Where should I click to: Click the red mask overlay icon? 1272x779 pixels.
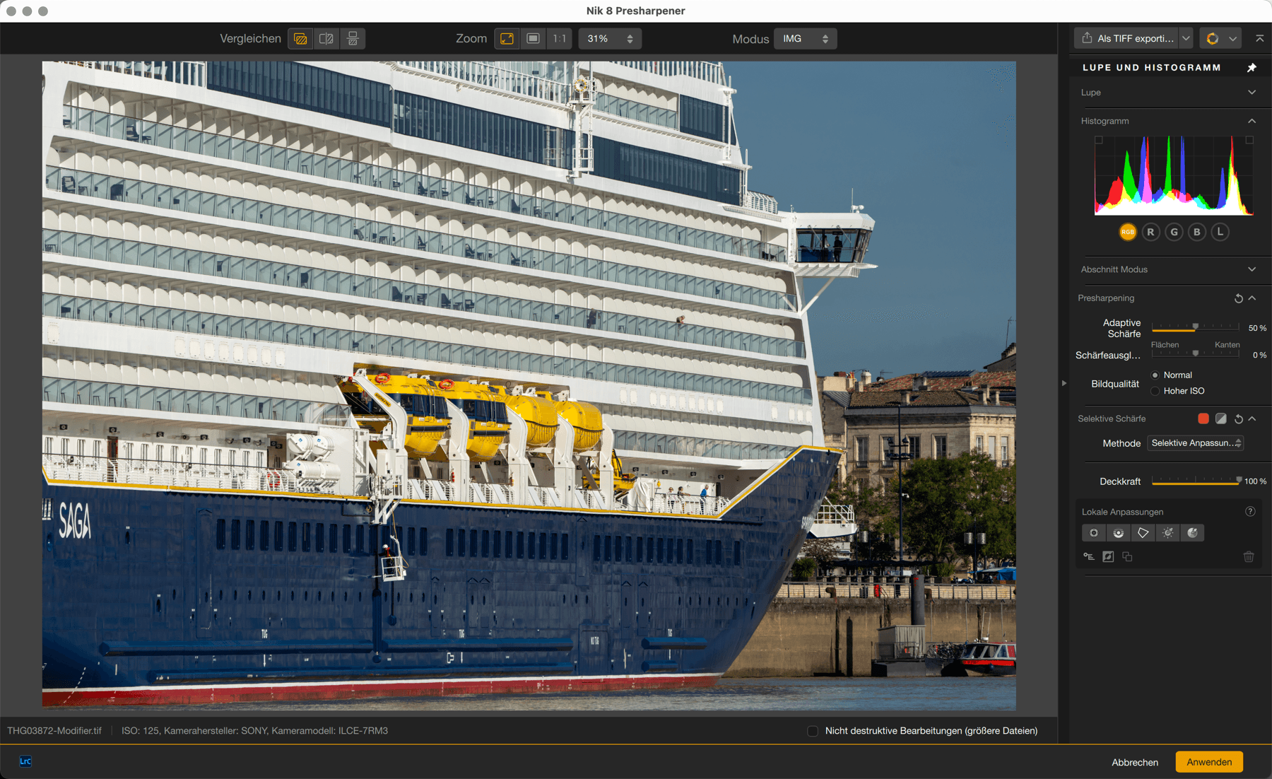point(1203,418)
